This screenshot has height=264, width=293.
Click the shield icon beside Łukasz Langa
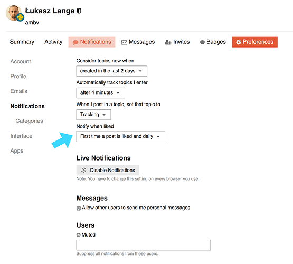[x=79, y=11]
